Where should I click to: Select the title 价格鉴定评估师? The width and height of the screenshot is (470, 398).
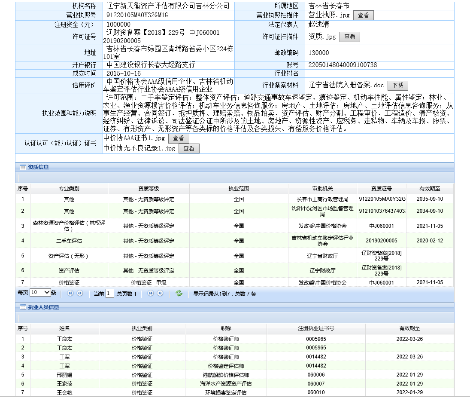click(226, 366)
